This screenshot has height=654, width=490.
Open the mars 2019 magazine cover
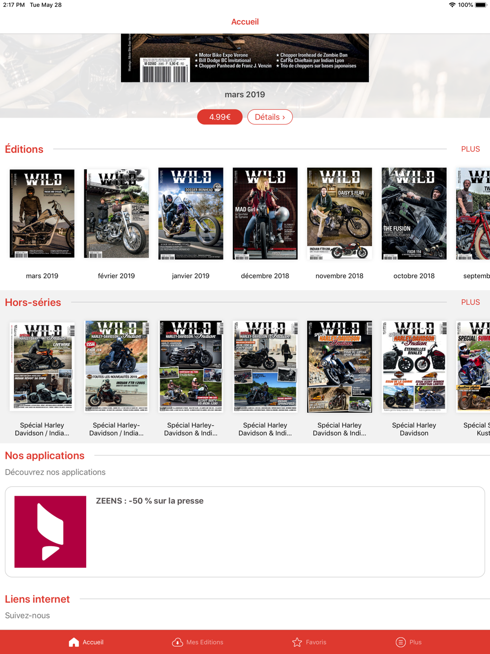(42, 213)
